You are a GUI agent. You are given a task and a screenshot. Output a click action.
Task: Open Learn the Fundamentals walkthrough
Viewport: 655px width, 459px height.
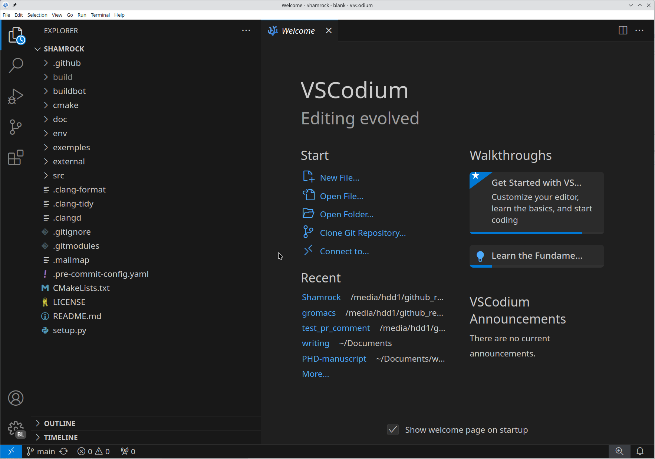(x=537, y=256)
